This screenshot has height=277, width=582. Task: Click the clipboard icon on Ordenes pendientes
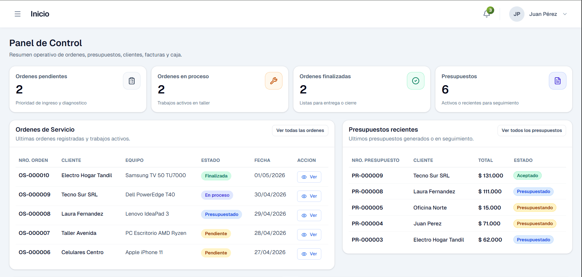pyautogui.click(x=132, y=81)
